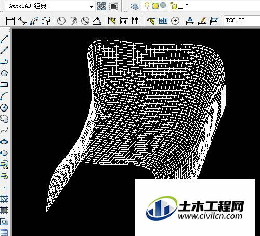Select the Hatch tool
This screenshot has width=260, height=236.
point(4,199)
